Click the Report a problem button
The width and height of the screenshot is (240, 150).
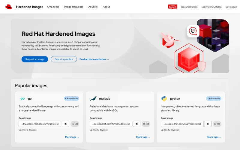[x=64, y=59]
